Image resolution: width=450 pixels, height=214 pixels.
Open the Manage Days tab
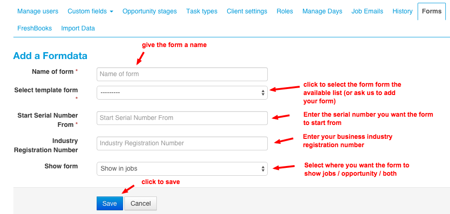322,11
